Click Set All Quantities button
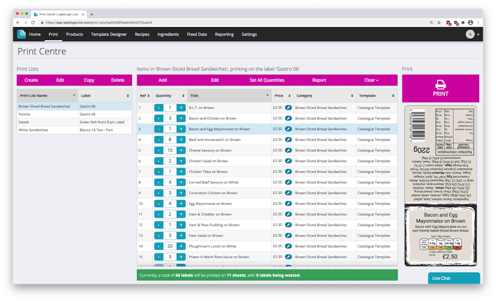This screenshot has height=301, width=496. (x=267, y=80)
